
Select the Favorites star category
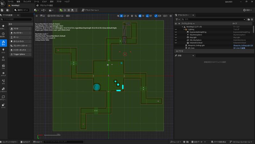pos(3,27)
